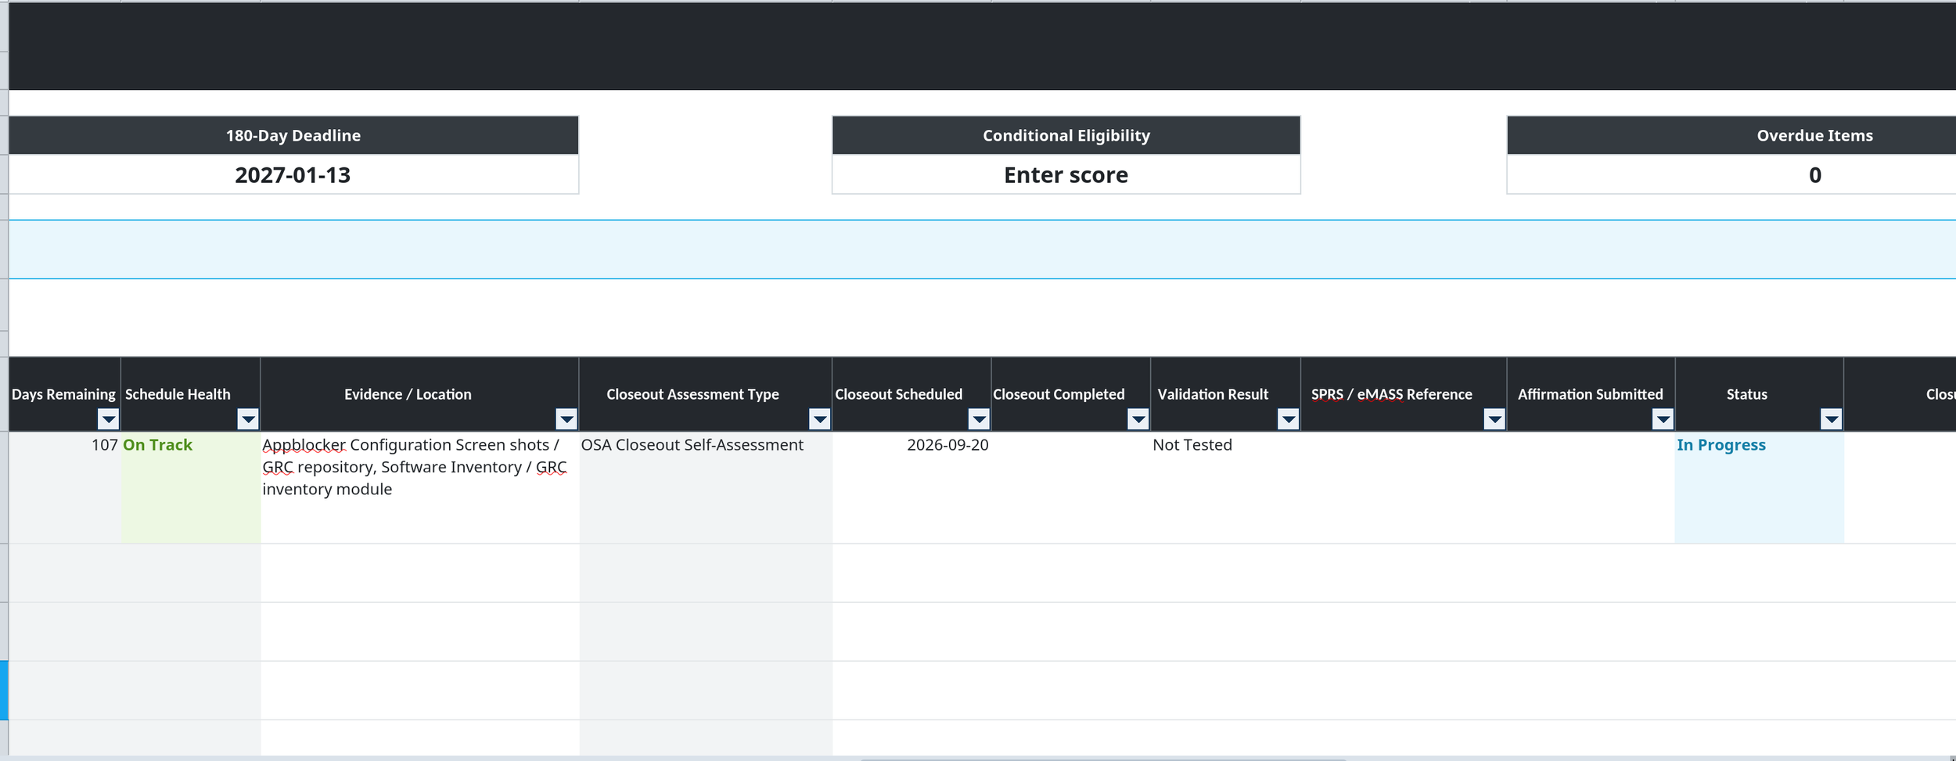Select the 2027-01-13 deadline value cell
Viewport: 1956px width, 761px height.
coord(293,174)
